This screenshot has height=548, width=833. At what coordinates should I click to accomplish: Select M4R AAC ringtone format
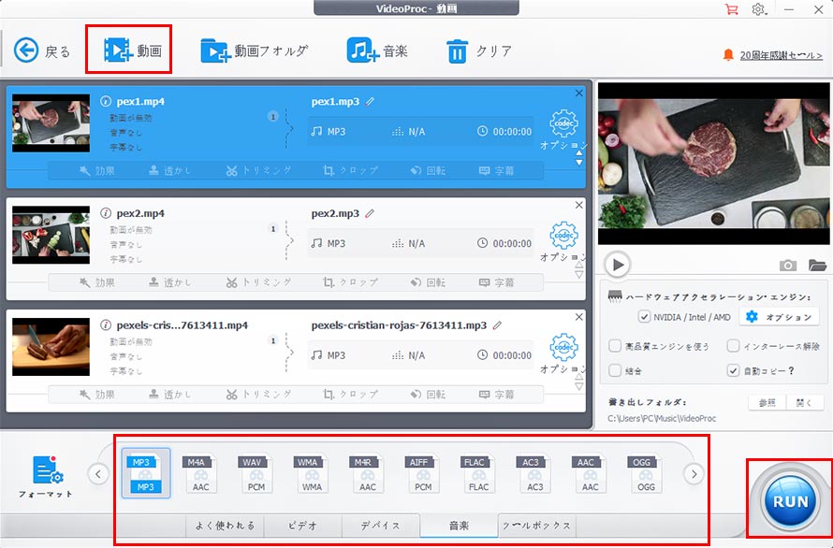pos(368,473)
